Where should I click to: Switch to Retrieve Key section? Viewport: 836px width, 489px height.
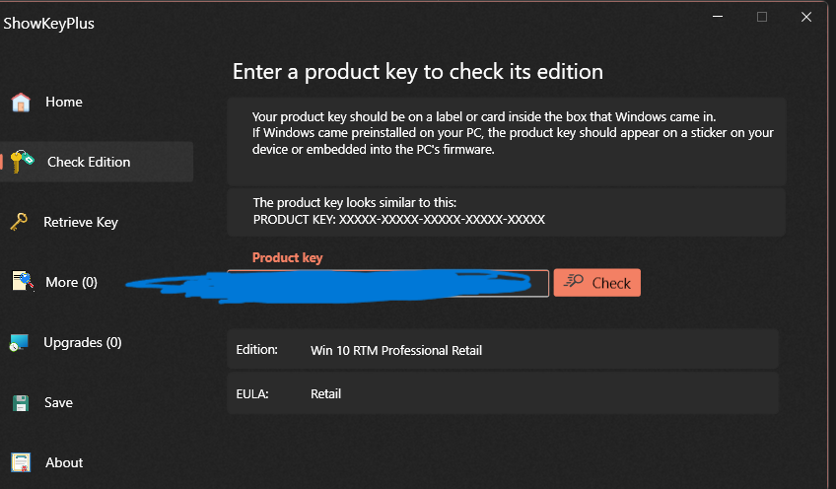pyautogui.click(x=81, y=223)
